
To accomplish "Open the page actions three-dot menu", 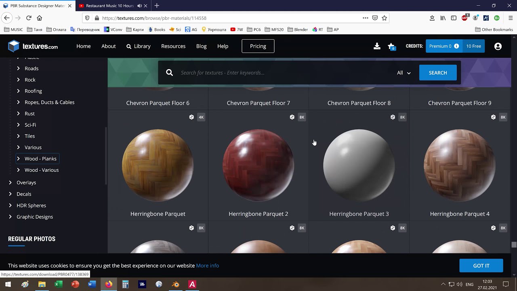I will (x=365, y=18).
